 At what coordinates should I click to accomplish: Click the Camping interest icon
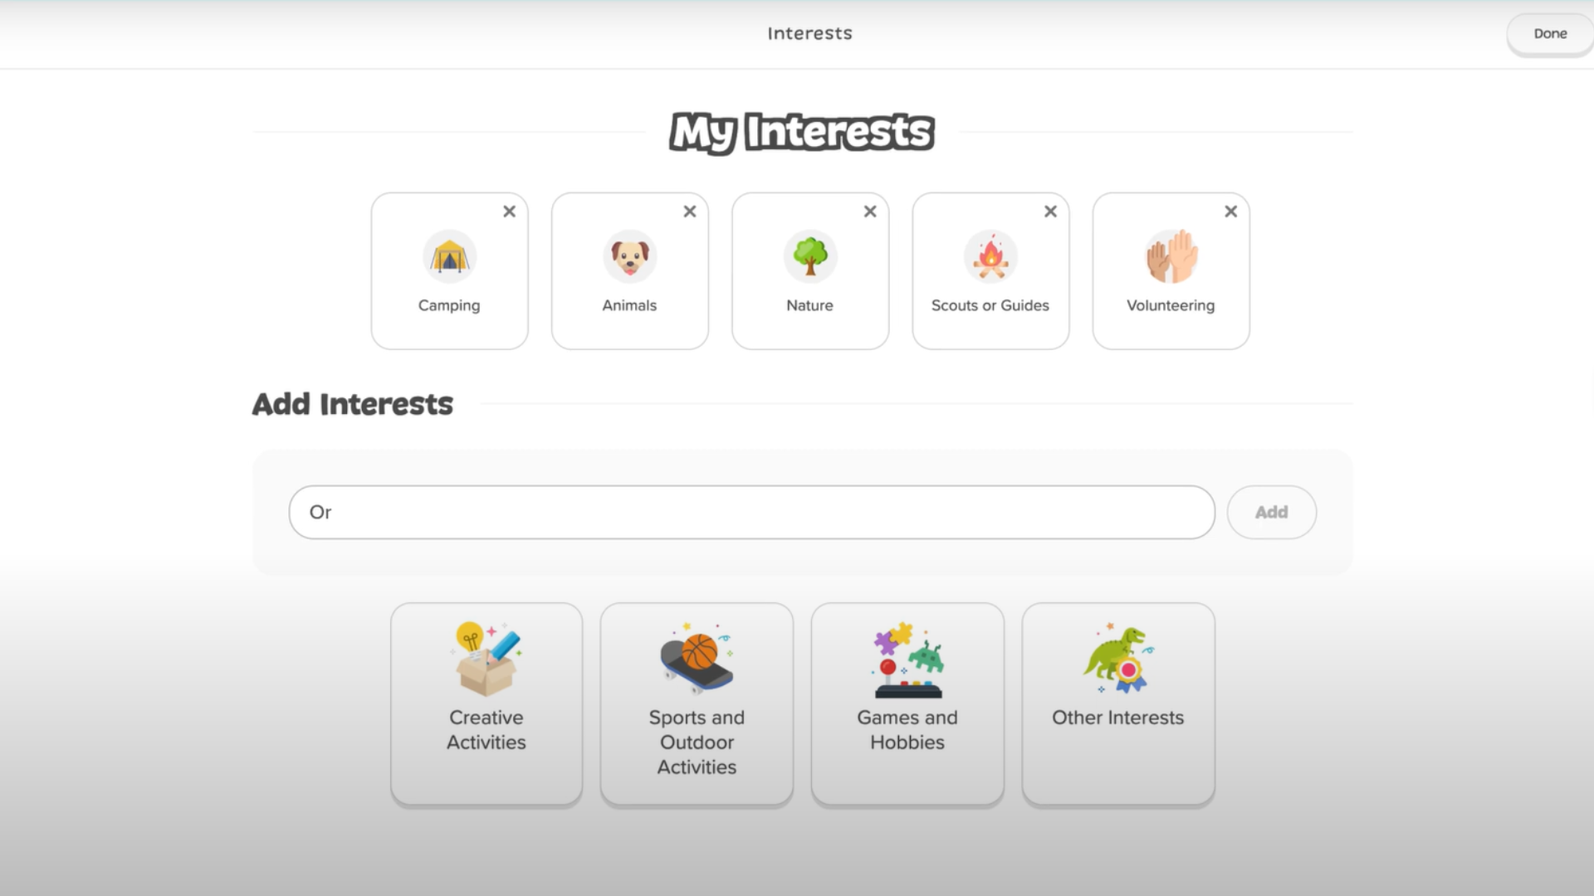[x=447, y=256]
